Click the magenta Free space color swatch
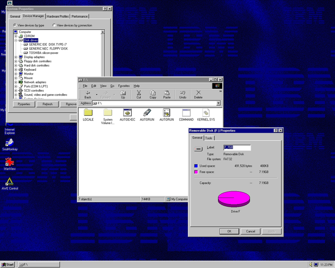 pos(196,172)
